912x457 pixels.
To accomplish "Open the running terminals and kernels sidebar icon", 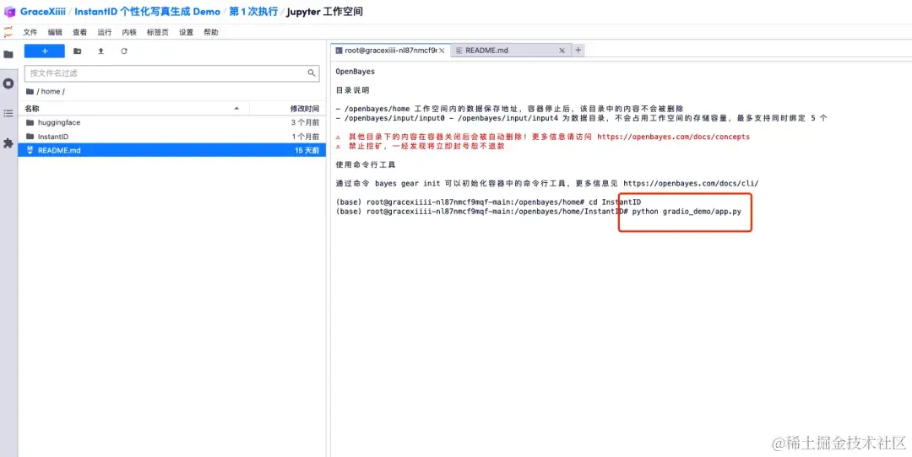I will (8, 83).
